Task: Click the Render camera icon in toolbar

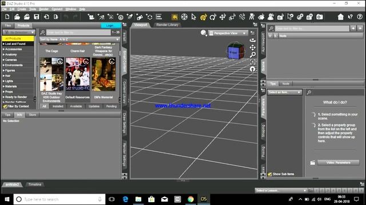Action: pyautogui.click(x=320, y=17)
